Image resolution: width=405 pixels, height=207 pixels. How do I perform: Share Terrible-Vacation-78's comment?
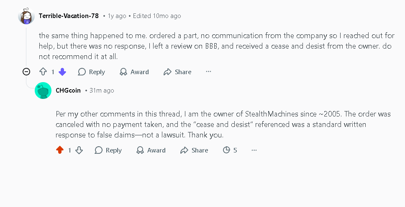click(x=177, y=72)
